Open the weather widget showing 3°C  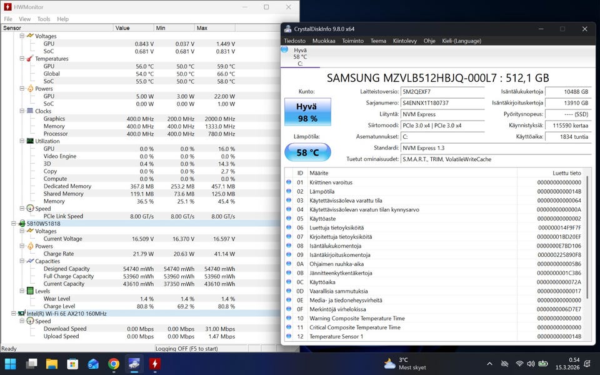coord(405,364)
